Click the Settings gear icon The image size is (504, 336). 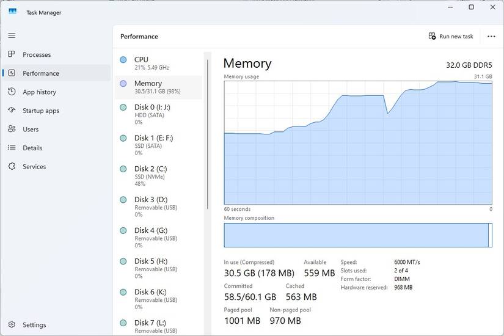(12, 324)
